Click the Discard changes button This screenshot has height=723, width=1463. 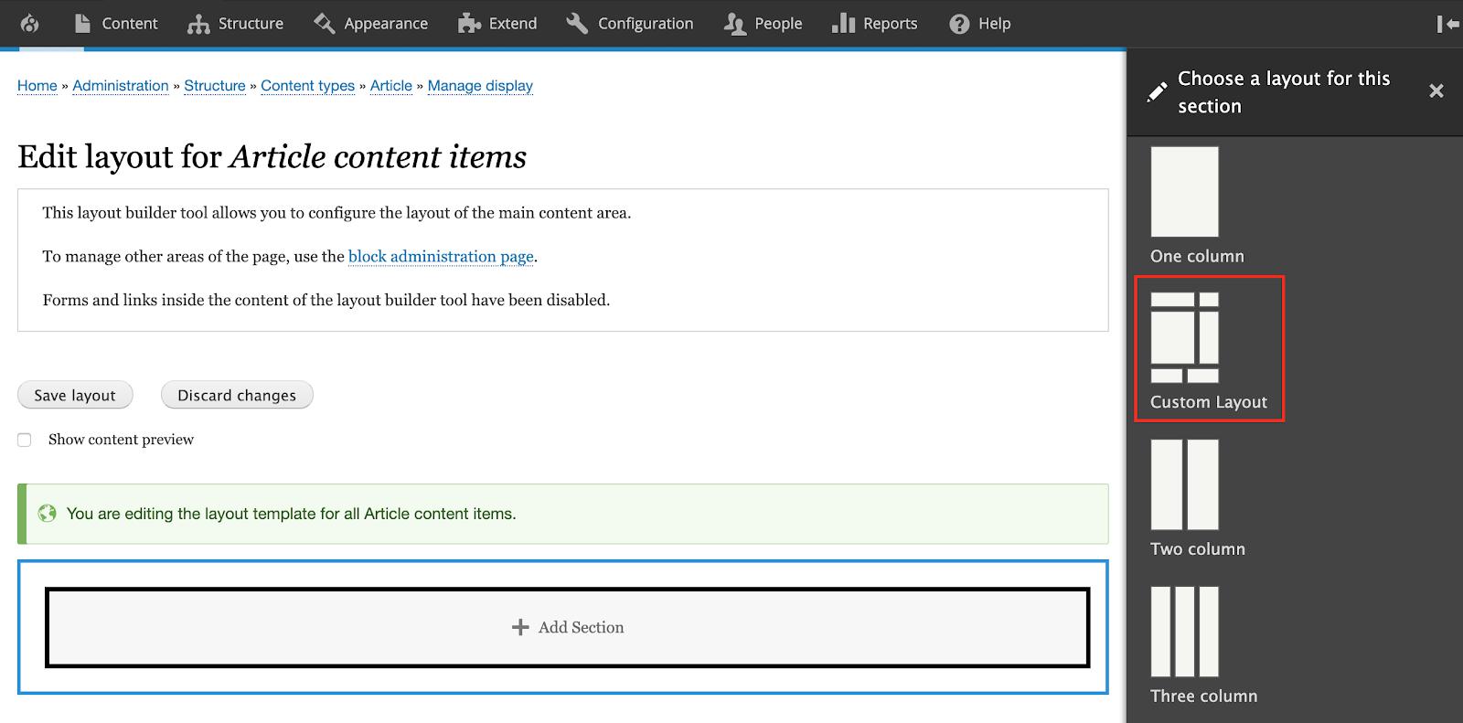(237, 395)
